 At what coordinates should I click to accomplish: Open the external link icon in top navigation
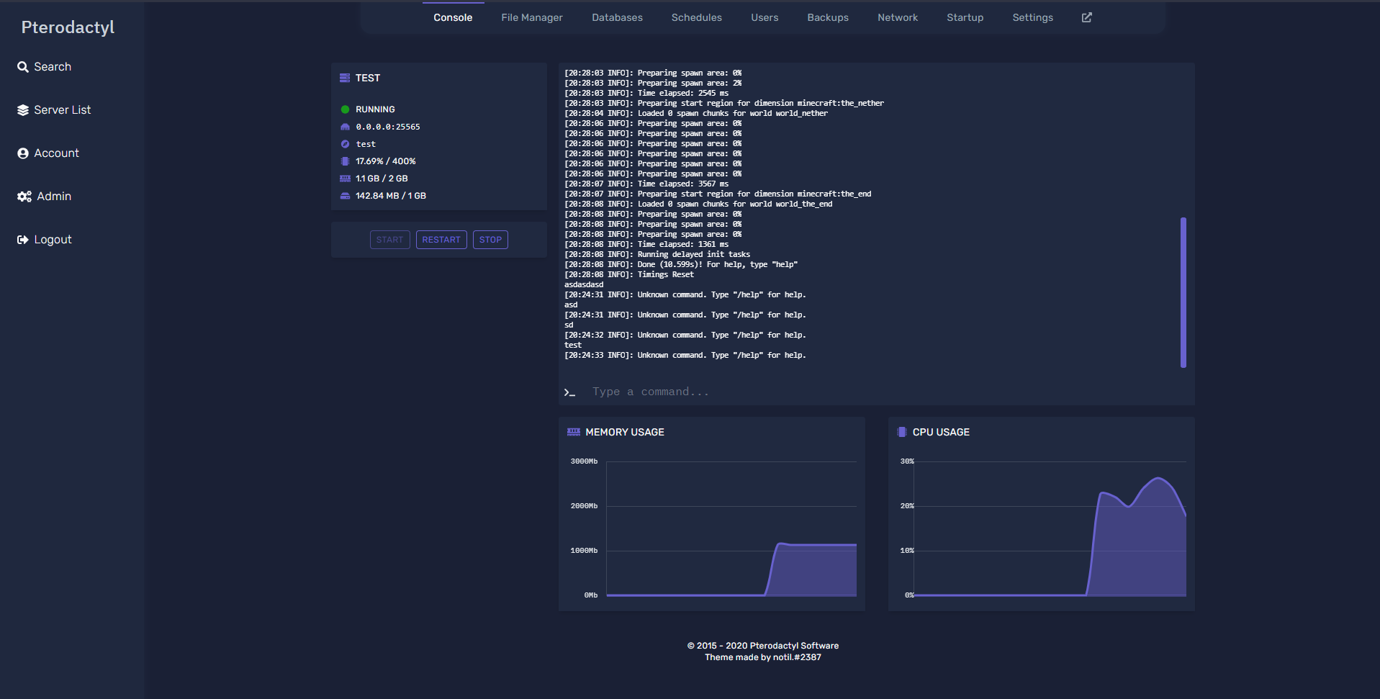pos(1086,17)
